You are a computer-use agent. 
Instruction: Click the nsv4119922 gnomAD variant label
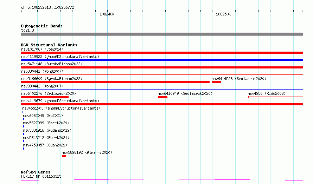(x=60, y=57)
